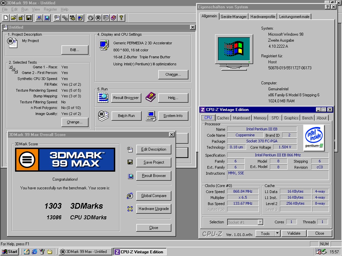Image resolution: width=342 pixels, height=256 pixels.
Task: Select the 3DMark 99 Max taskbar button
Action: 85,252
